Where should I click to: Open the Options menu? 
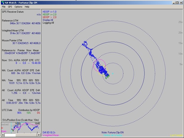[x=18, y=7]
